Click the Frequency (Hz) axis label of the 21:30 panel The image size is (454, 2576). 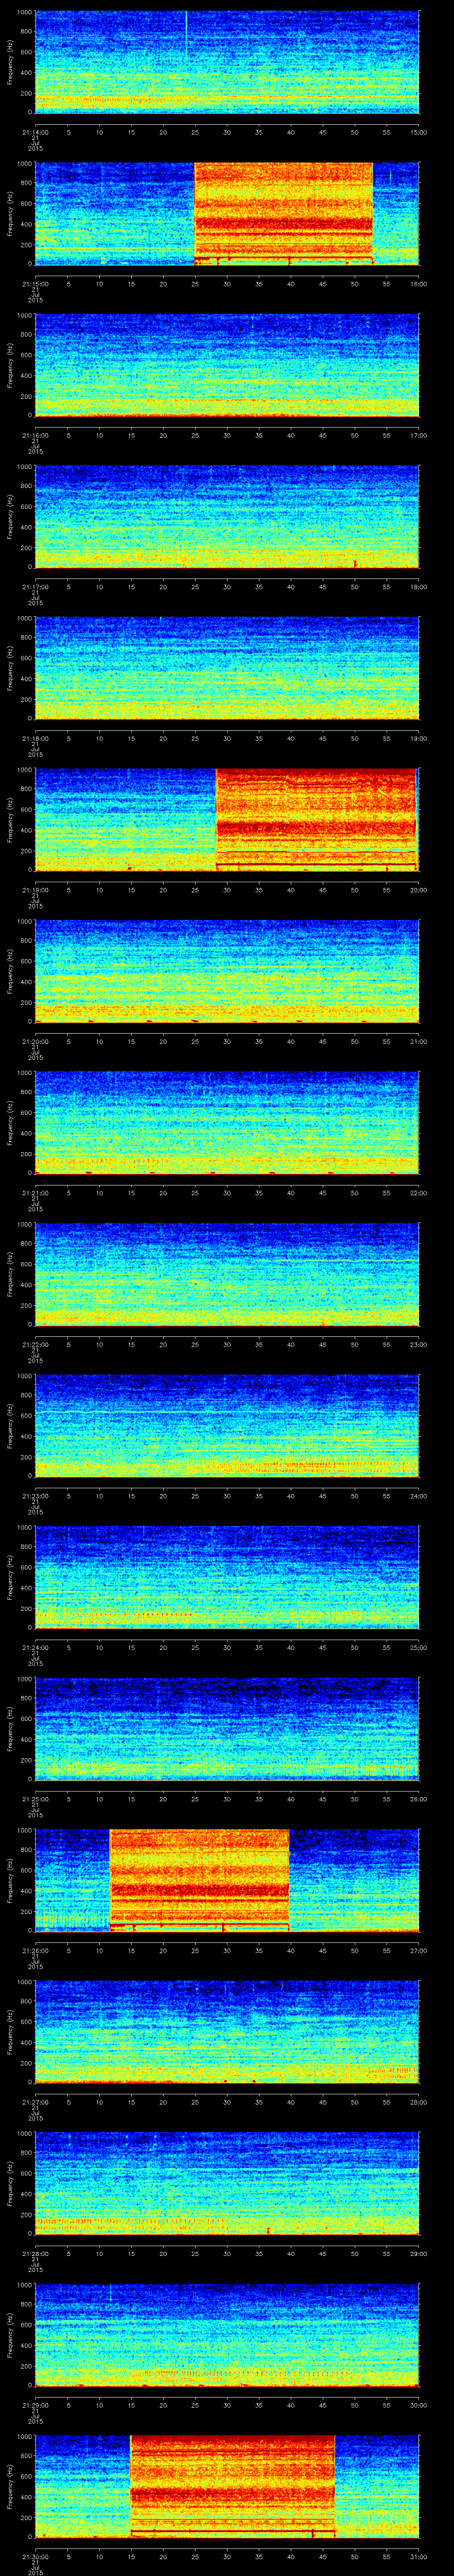click(10, 2488)
